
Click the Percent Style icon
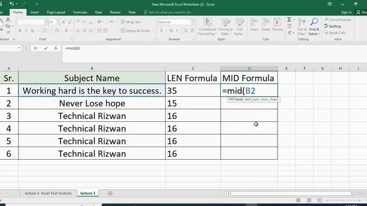(171, 30)
